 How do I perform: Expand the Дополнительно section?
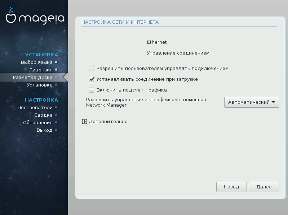pos(84,122)
